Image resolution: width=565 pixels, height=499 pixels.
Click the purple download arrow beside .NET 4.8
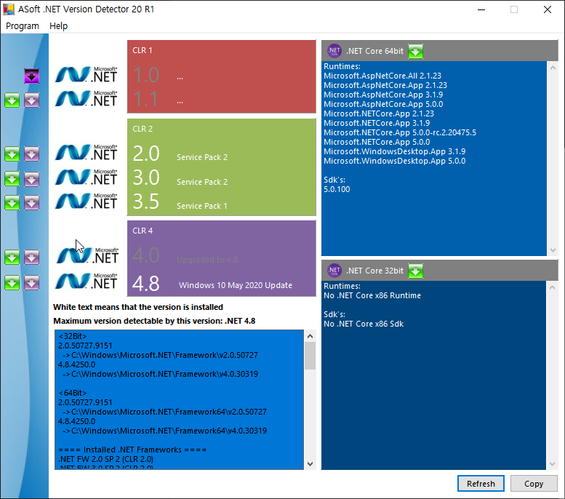coord(32,283)
